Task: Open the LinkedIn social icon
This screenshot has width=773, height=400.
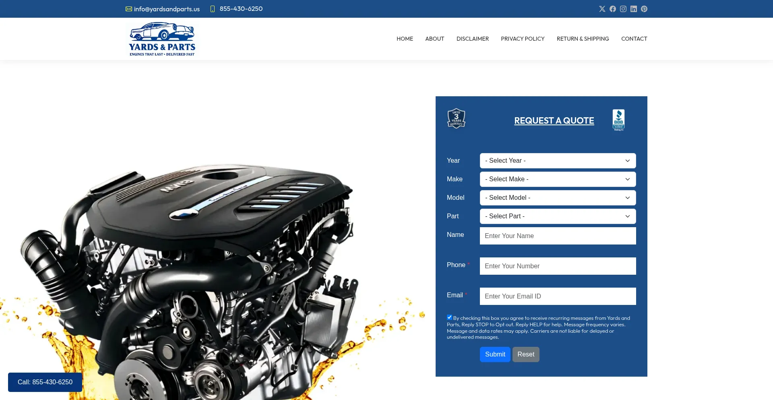Action: [x=633, y=9]
